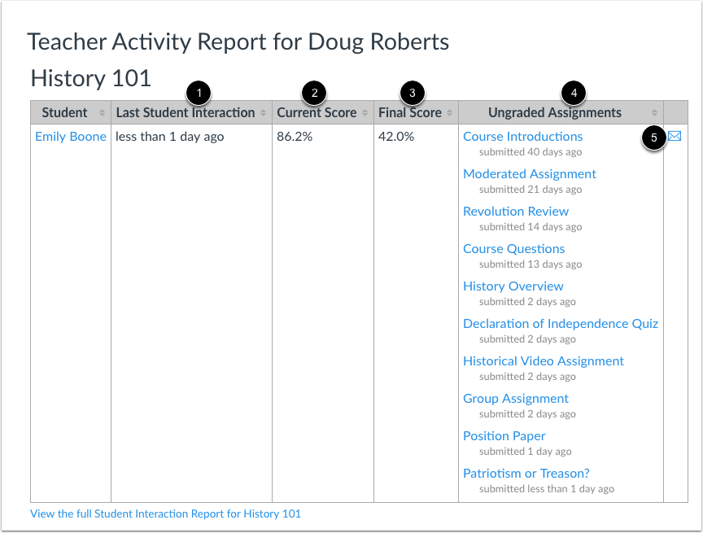Image resolution: width=703 pixels, height=533 pixels.
Task: Open the Moderated Assignment submission
Action: [x=529, y=173]
